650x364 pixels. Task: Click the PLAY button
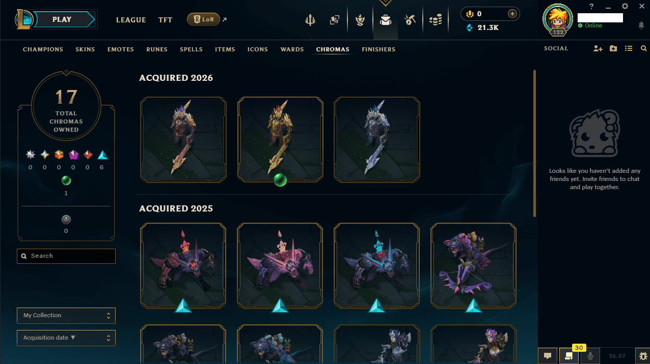pos(62,19)
